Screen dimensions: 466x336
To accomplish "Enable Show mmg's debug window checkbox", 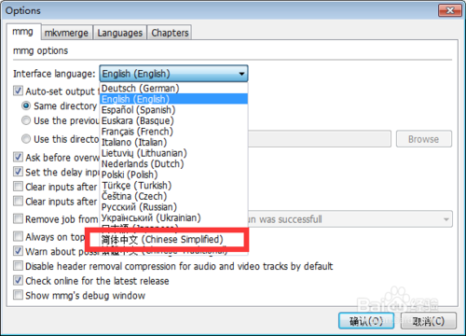I will [x=18, y=295].
